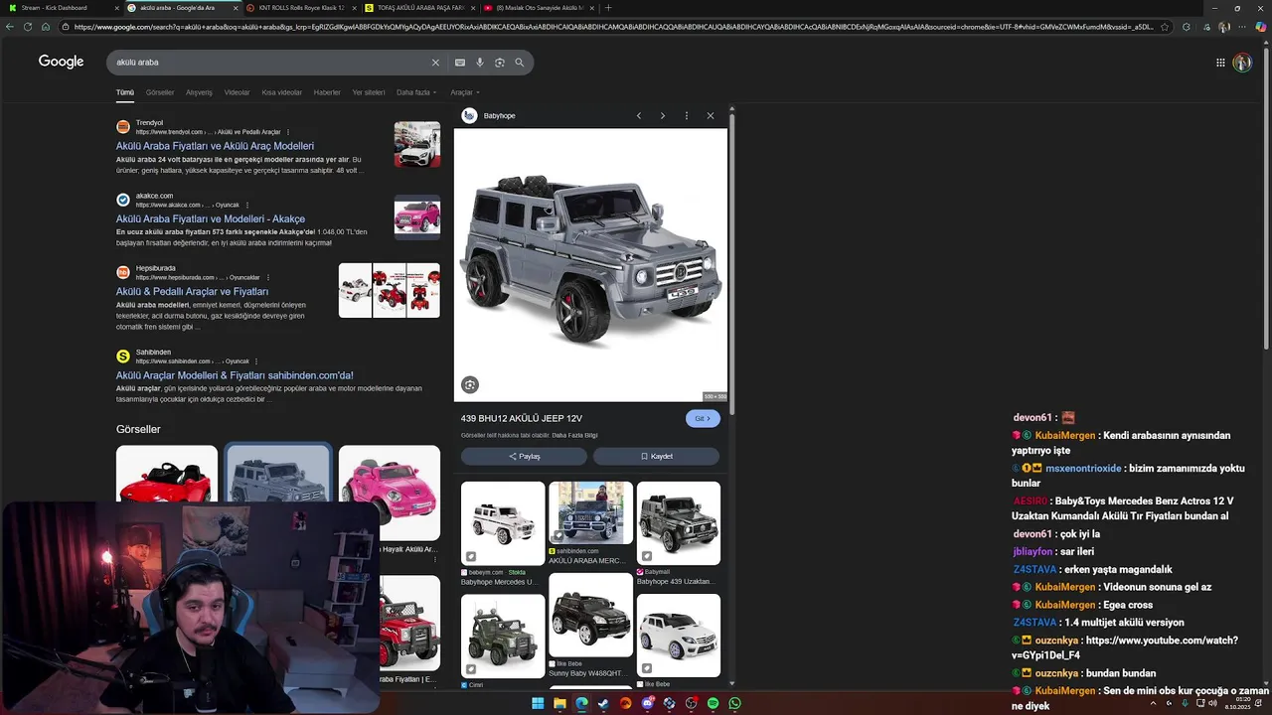Open more options in image preview
This screenshot has height=715, width=1272.
pyautogui.click(x=686, y=116)
